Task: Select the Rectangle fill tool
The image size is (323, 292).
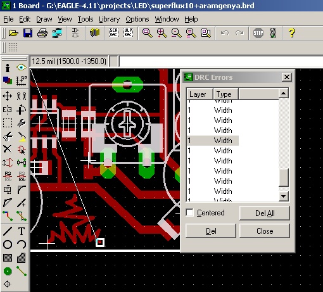Action: pyautogui.click(x=8, y=258)
